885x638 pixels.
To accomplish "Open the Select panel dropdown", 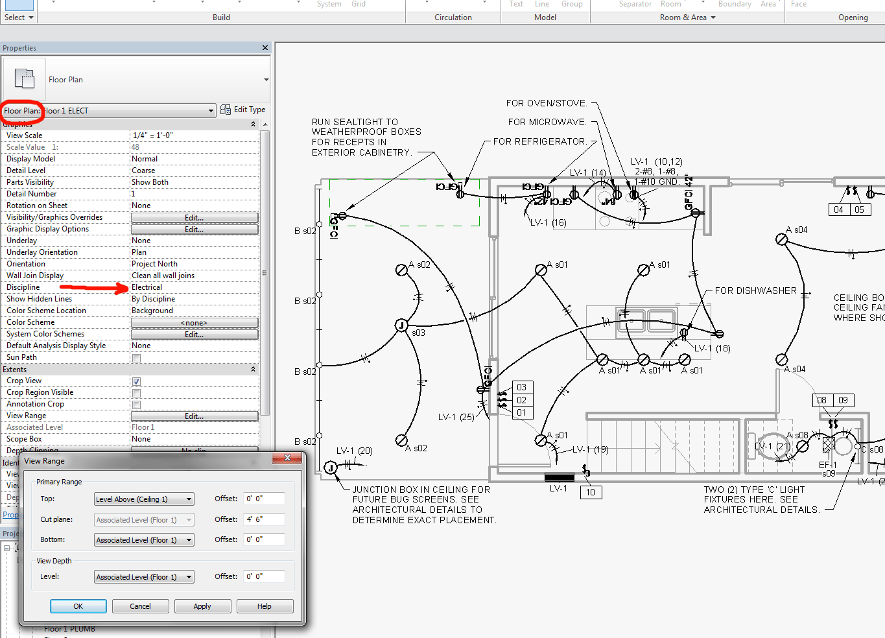I will point(30,18).
